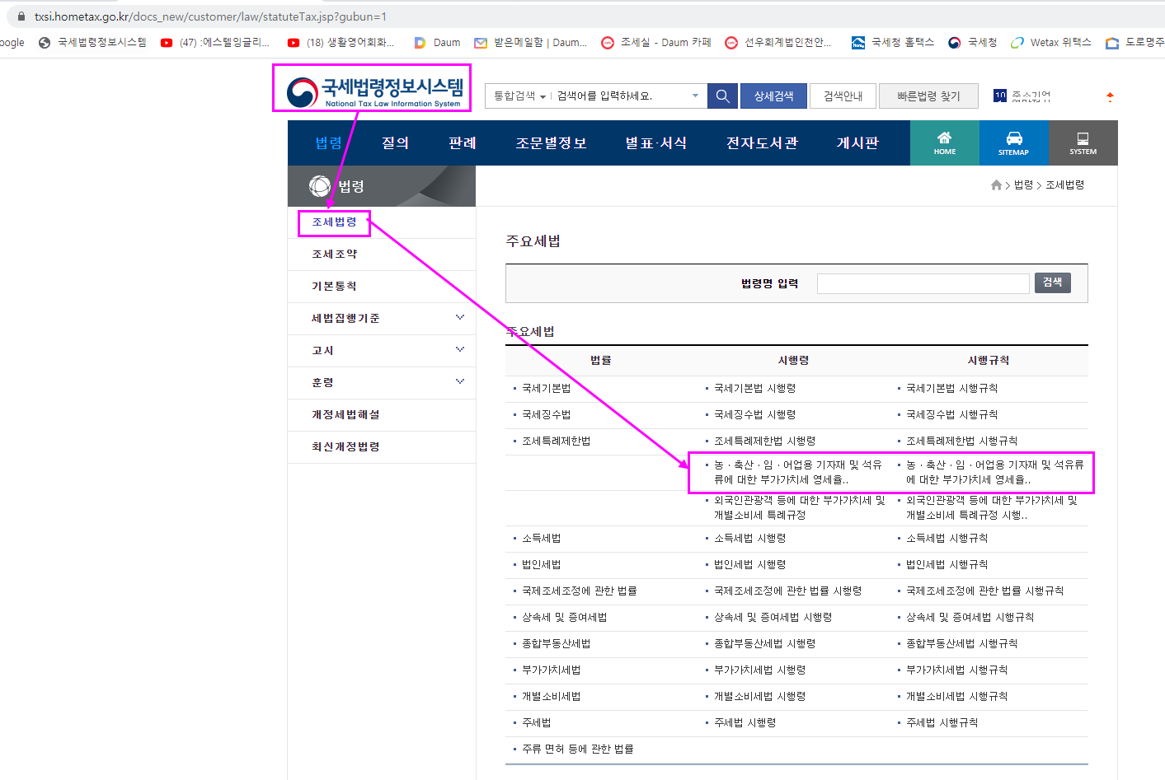Screen dimensions: 1165x780
Task: Focus the 법령명 입력 text field
Action: tap(923, 283)
